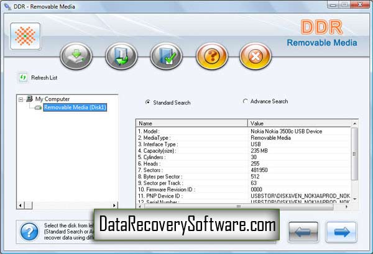Click the details list scroll down arrow
This screenshot has height=254, width=373.
point(354,199)
